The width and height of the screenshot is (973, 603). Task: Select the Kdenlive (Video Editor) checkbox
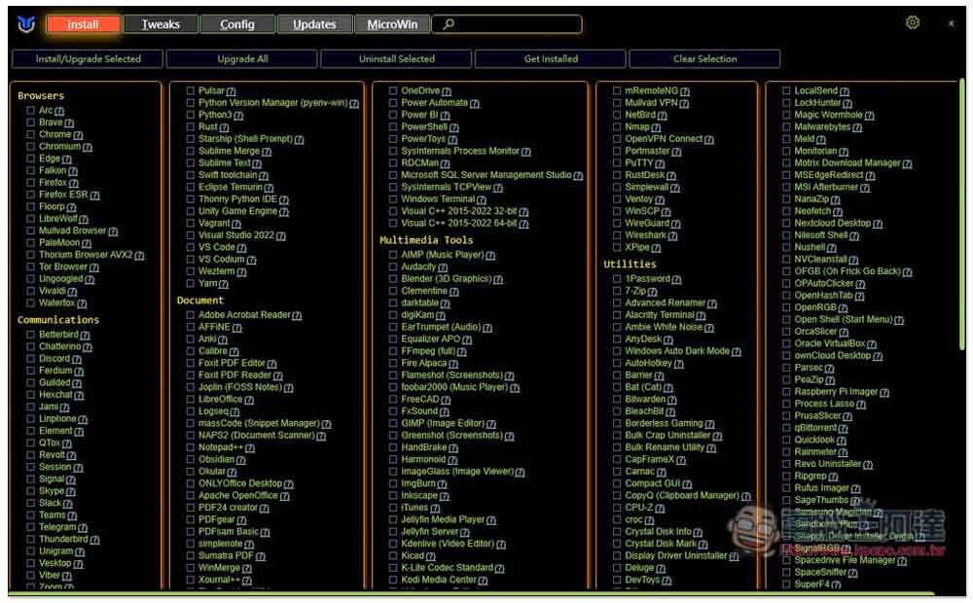coord(393,544)
